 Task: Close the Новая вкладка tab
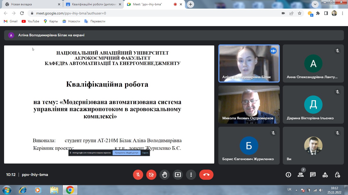59,4
